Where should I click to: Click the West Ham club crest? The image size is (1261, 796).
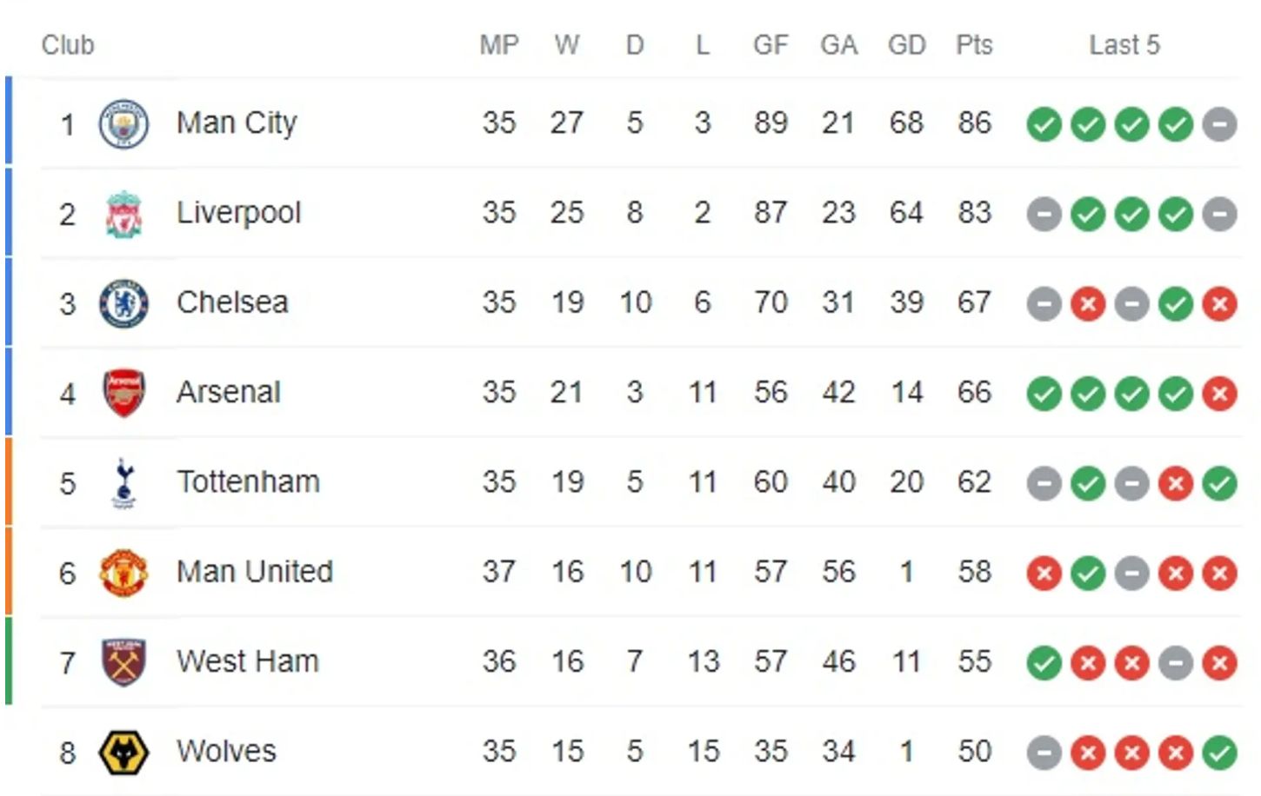(123, 662)
